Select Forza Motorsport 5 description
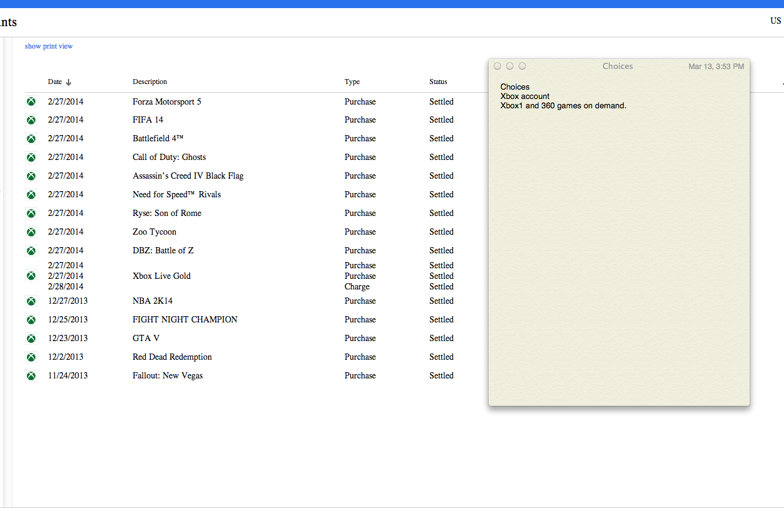 167,101
